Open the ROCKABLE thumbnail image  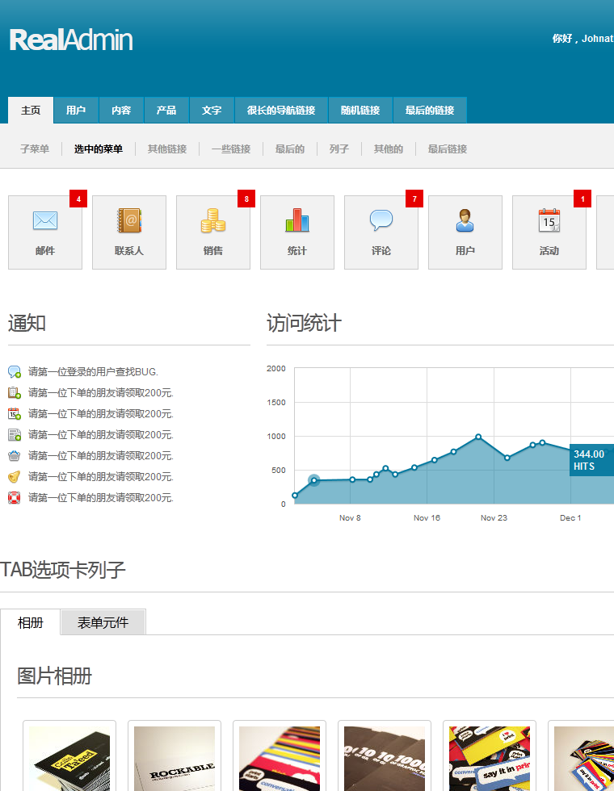point(175,758)
